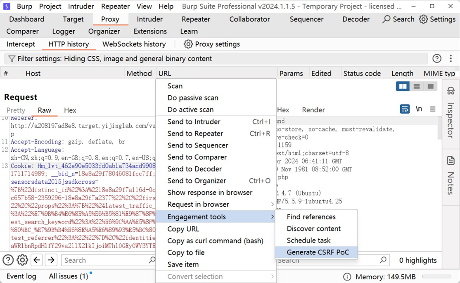Toggle show non-printable characters (\n)
The height and width of the screenshot is (283, 460).
[419, 109]
